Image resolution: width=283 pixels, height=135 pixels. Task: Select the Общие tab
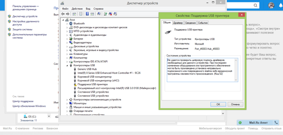pyautogui.click(x=167, y=23)
